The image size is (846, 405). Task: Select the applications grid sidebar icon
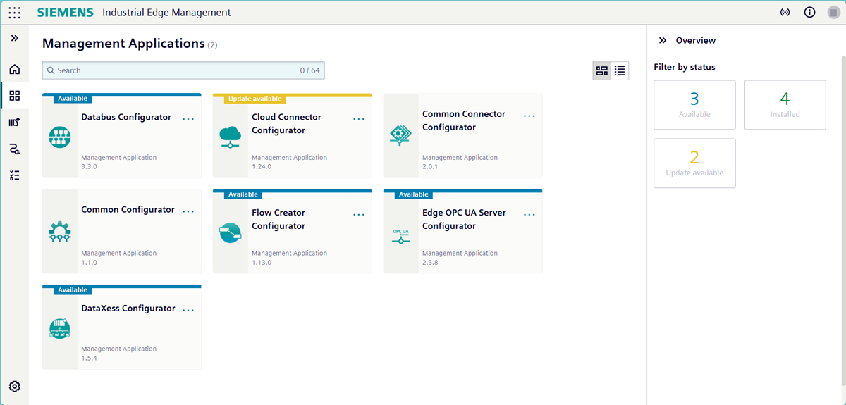pos(15,96)
